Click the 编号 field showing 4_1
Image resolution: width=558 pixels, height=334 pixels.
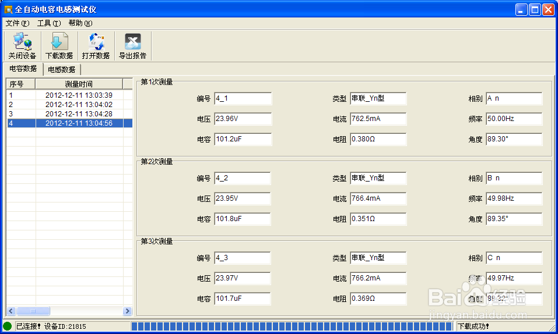[x=243, y=98]
